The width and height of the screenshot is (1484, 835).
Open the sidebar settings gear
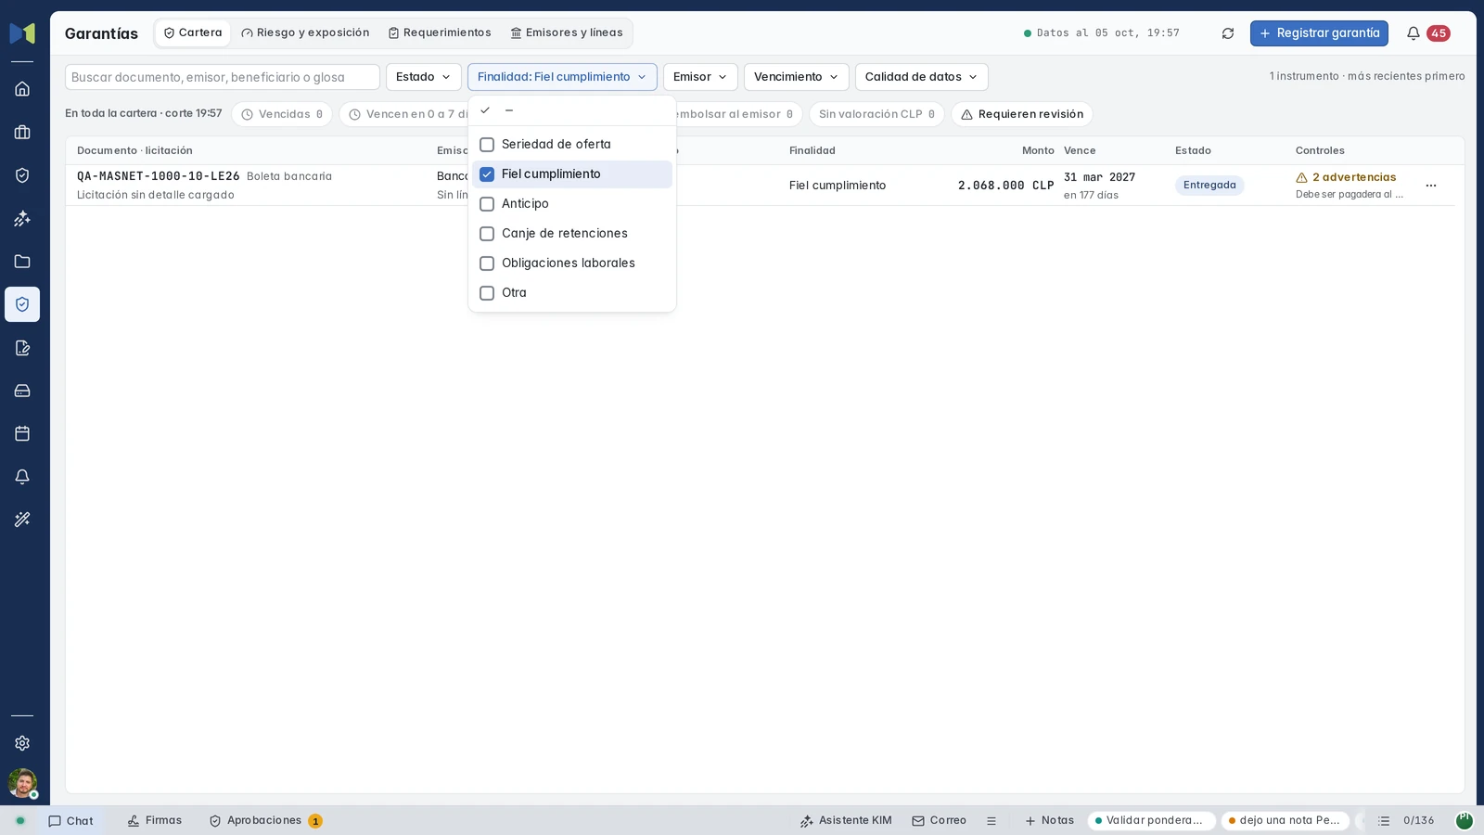coord(22,743)
